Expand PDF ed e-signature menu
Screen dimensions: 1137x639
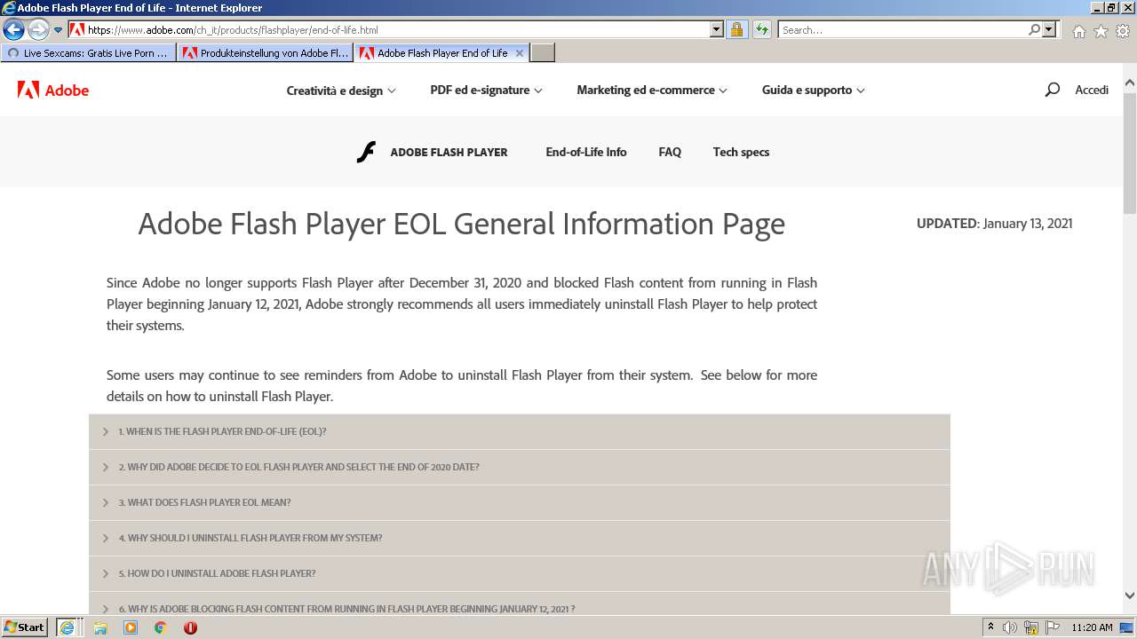tap(486, 90)
